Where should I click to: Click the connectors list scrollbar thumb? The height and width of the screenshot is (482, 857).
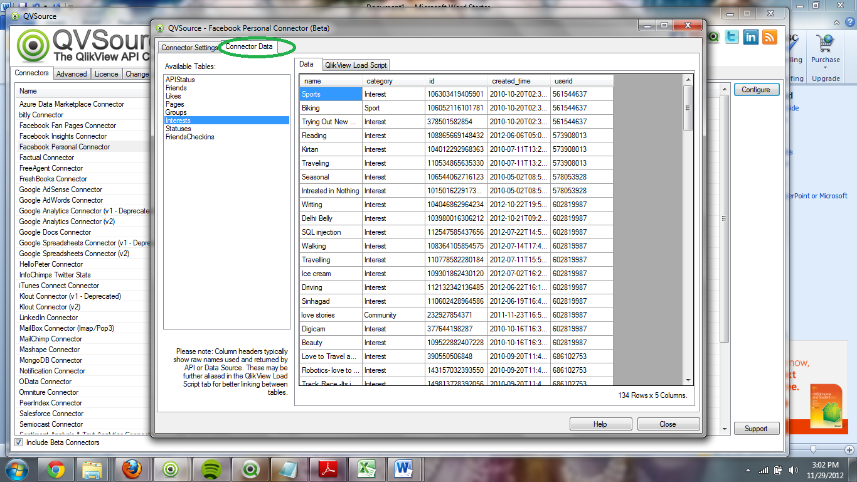(x=725, y=218)
